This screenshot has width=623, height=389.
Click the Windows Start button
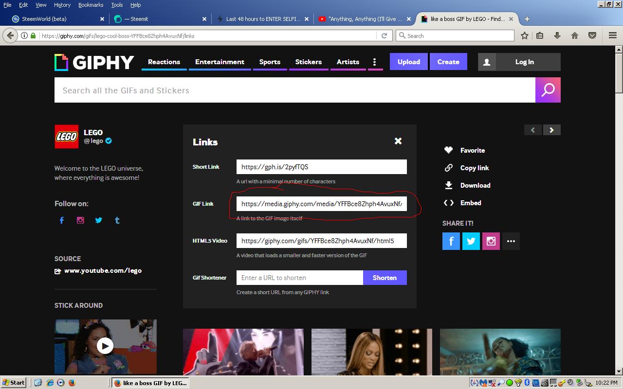pos(14,383)
